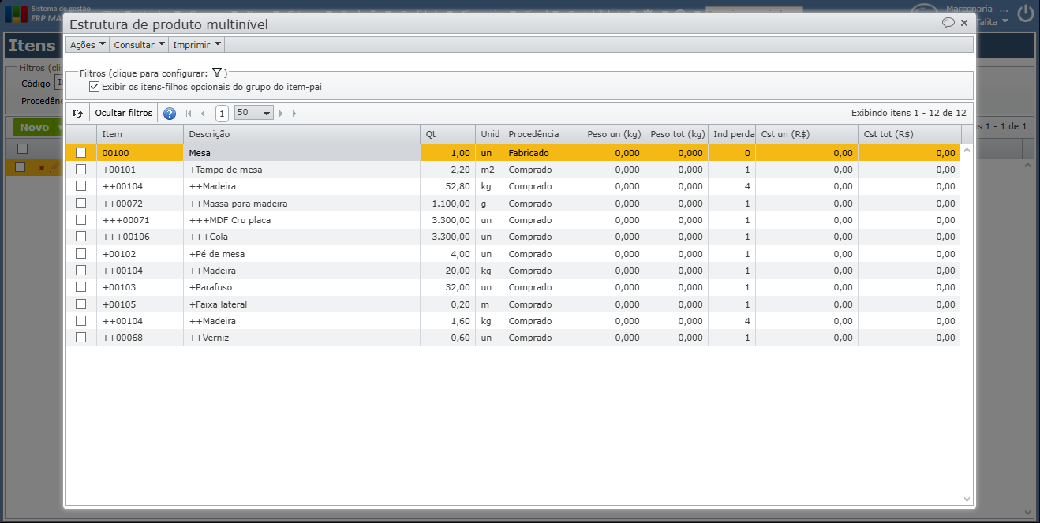
Task: Click the 1,60 quantity cell
Action: click(x=447, y=321)
